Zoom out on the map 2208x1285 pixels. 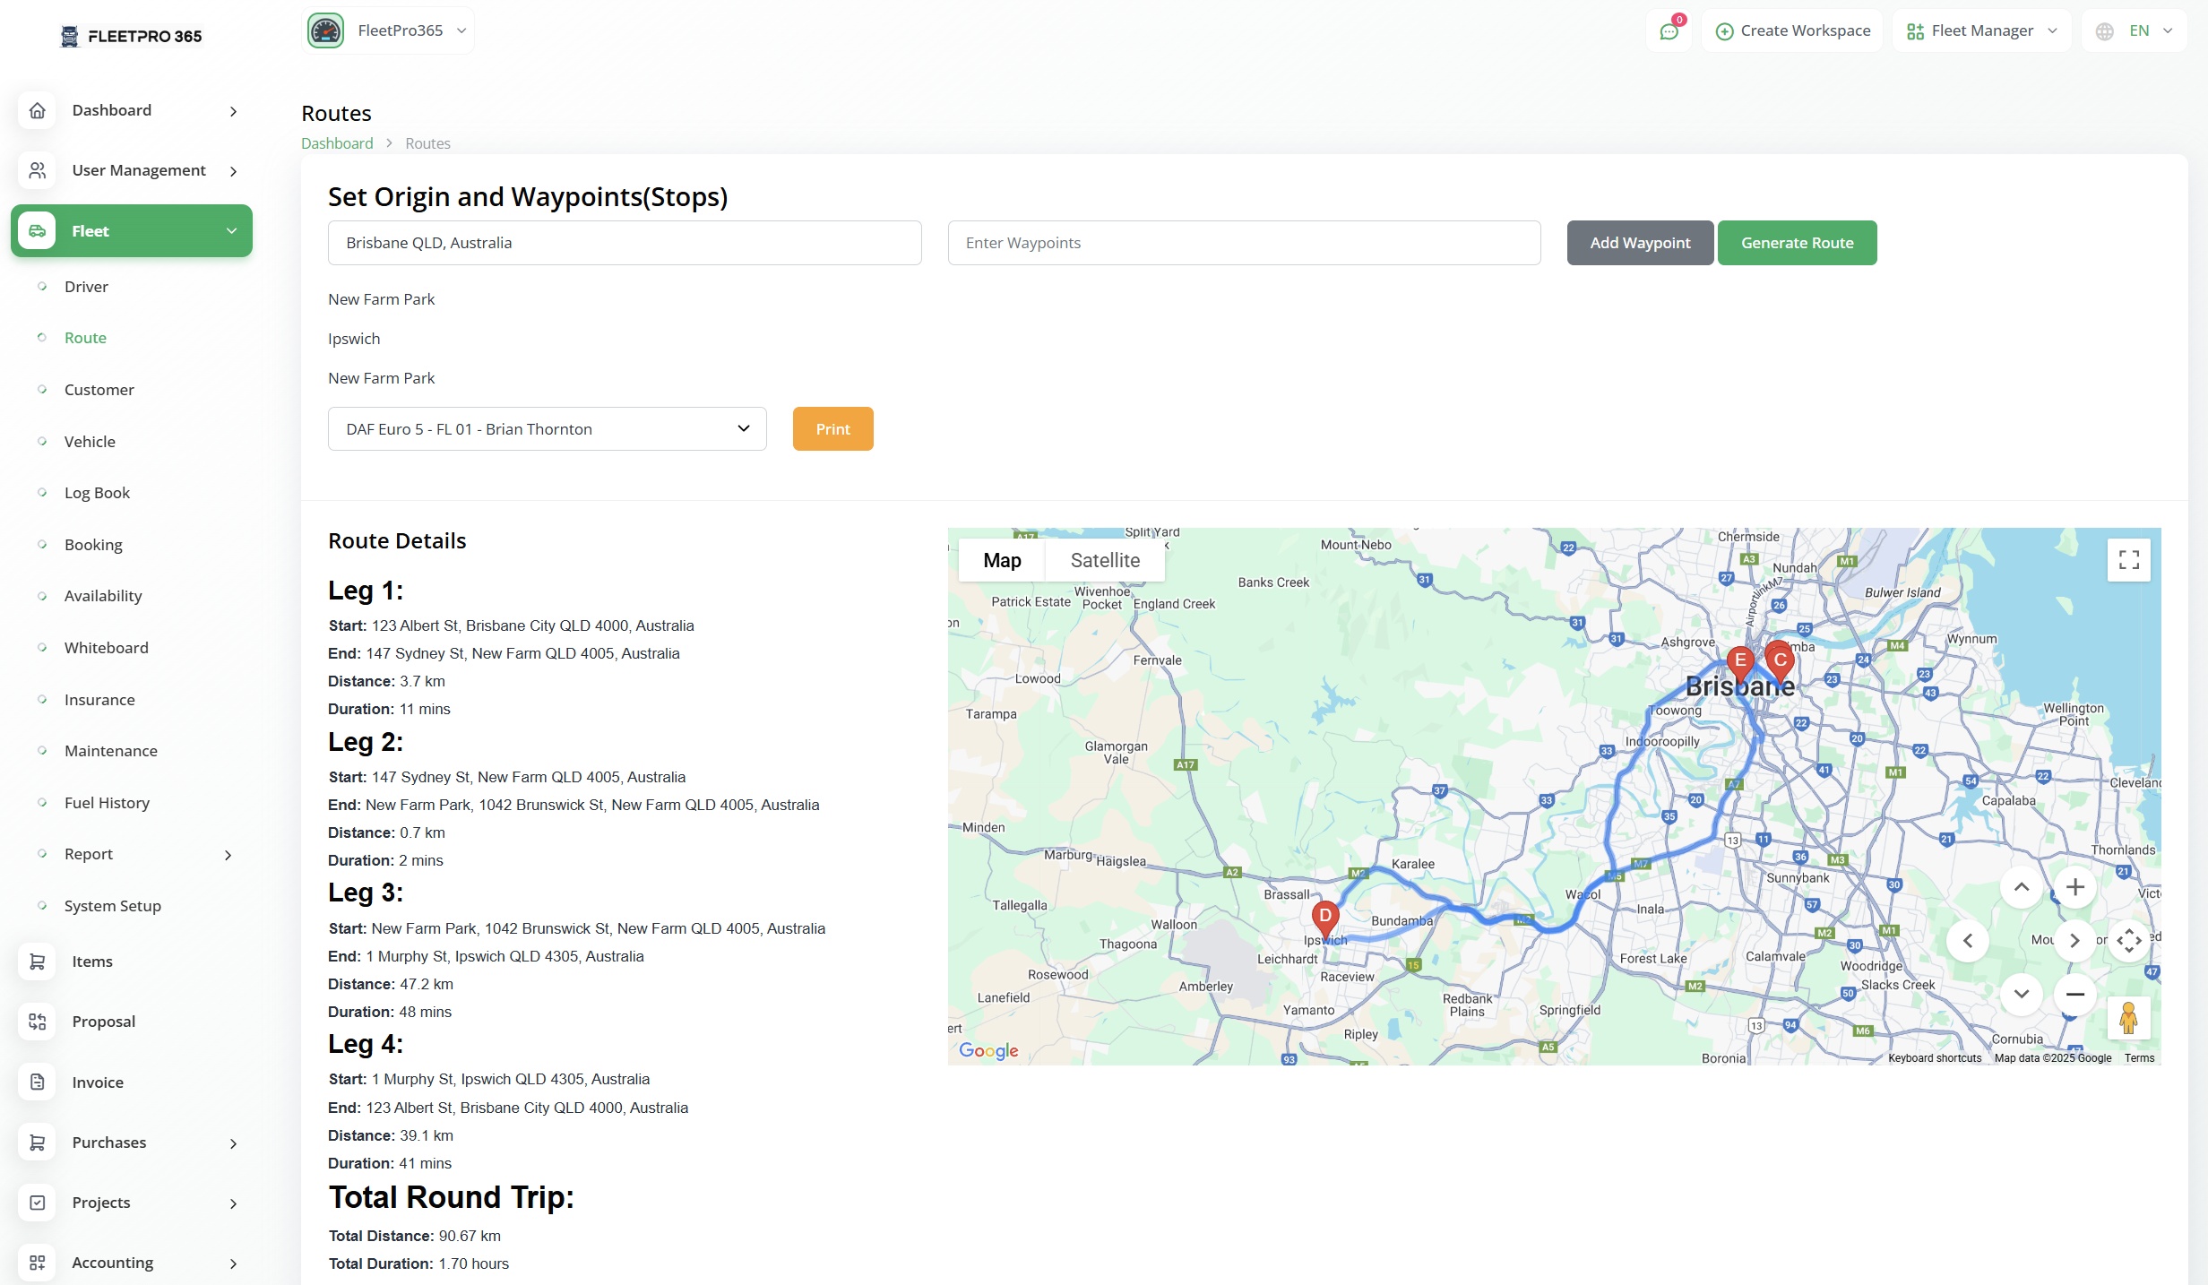point(2075,994)
